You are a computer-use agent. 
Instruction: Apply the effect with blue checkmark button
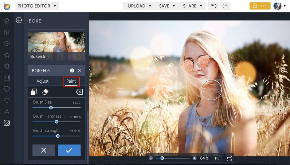[x=69, y=150]
